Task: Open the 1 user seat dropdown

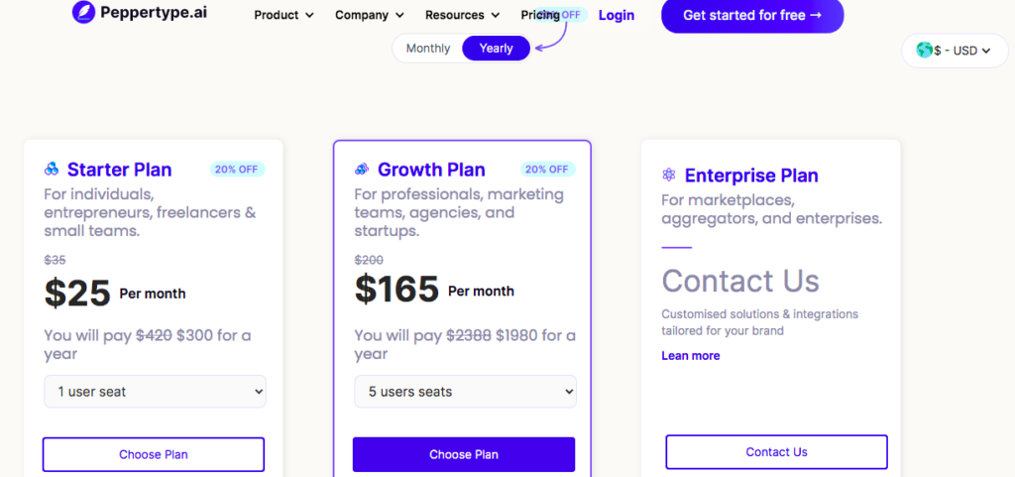Action: (x=155, y=392)
